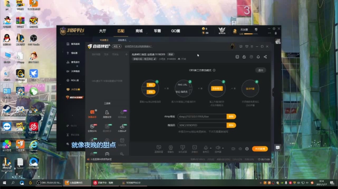338x189 pixels.
Task: Open the share icon in room header
Action: pyautogui.click(x=265, y=57)
